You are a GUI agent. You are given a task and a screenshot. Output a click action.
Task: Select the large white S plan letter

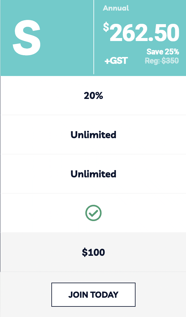coord(27,38)
